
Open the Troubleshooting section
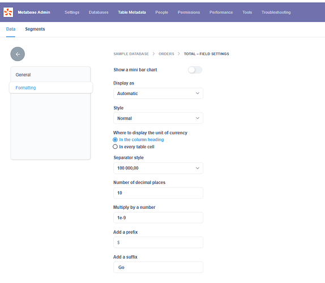coord(276,12)
